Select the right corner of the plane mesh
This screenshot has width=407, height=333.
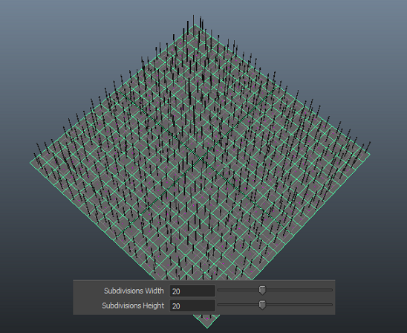pos(370,154)
